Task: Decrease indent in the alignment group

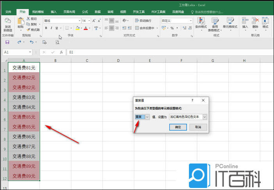Action: [124, 28]
